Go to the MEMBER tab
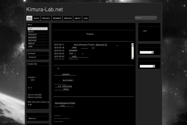The width and height of the screenshot is (187, 125). pyautogui.click(x=57, y=18)
